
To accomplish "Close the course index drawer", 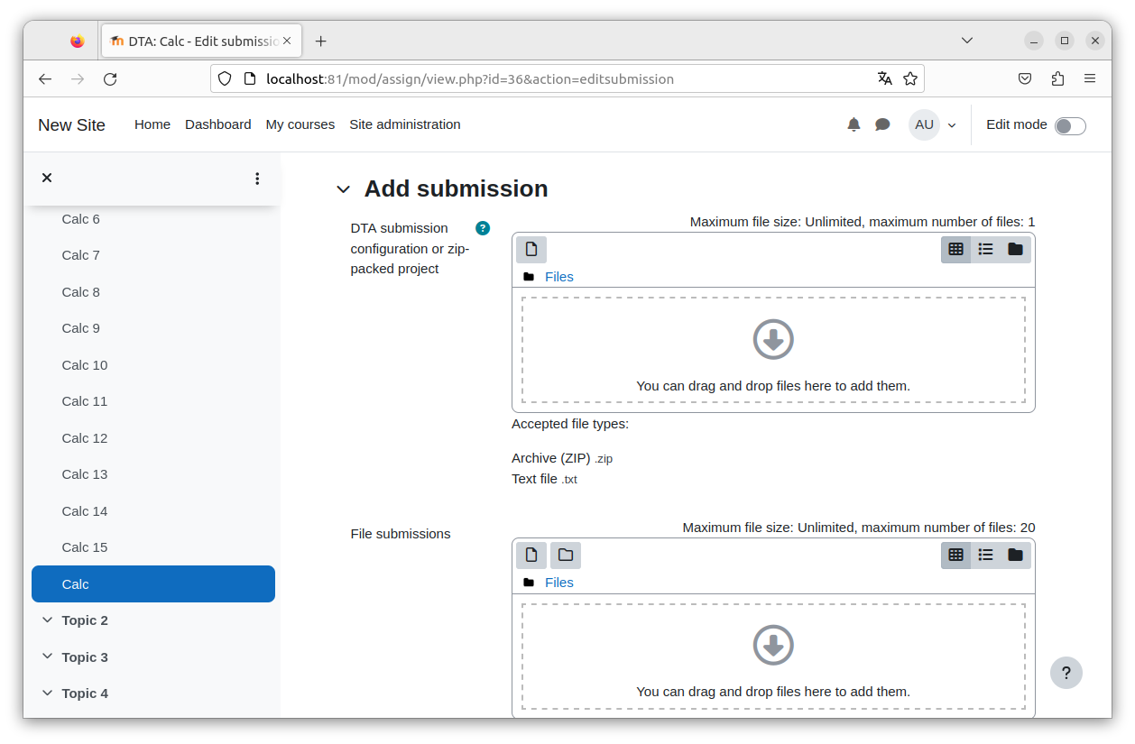I will (47, 178).
